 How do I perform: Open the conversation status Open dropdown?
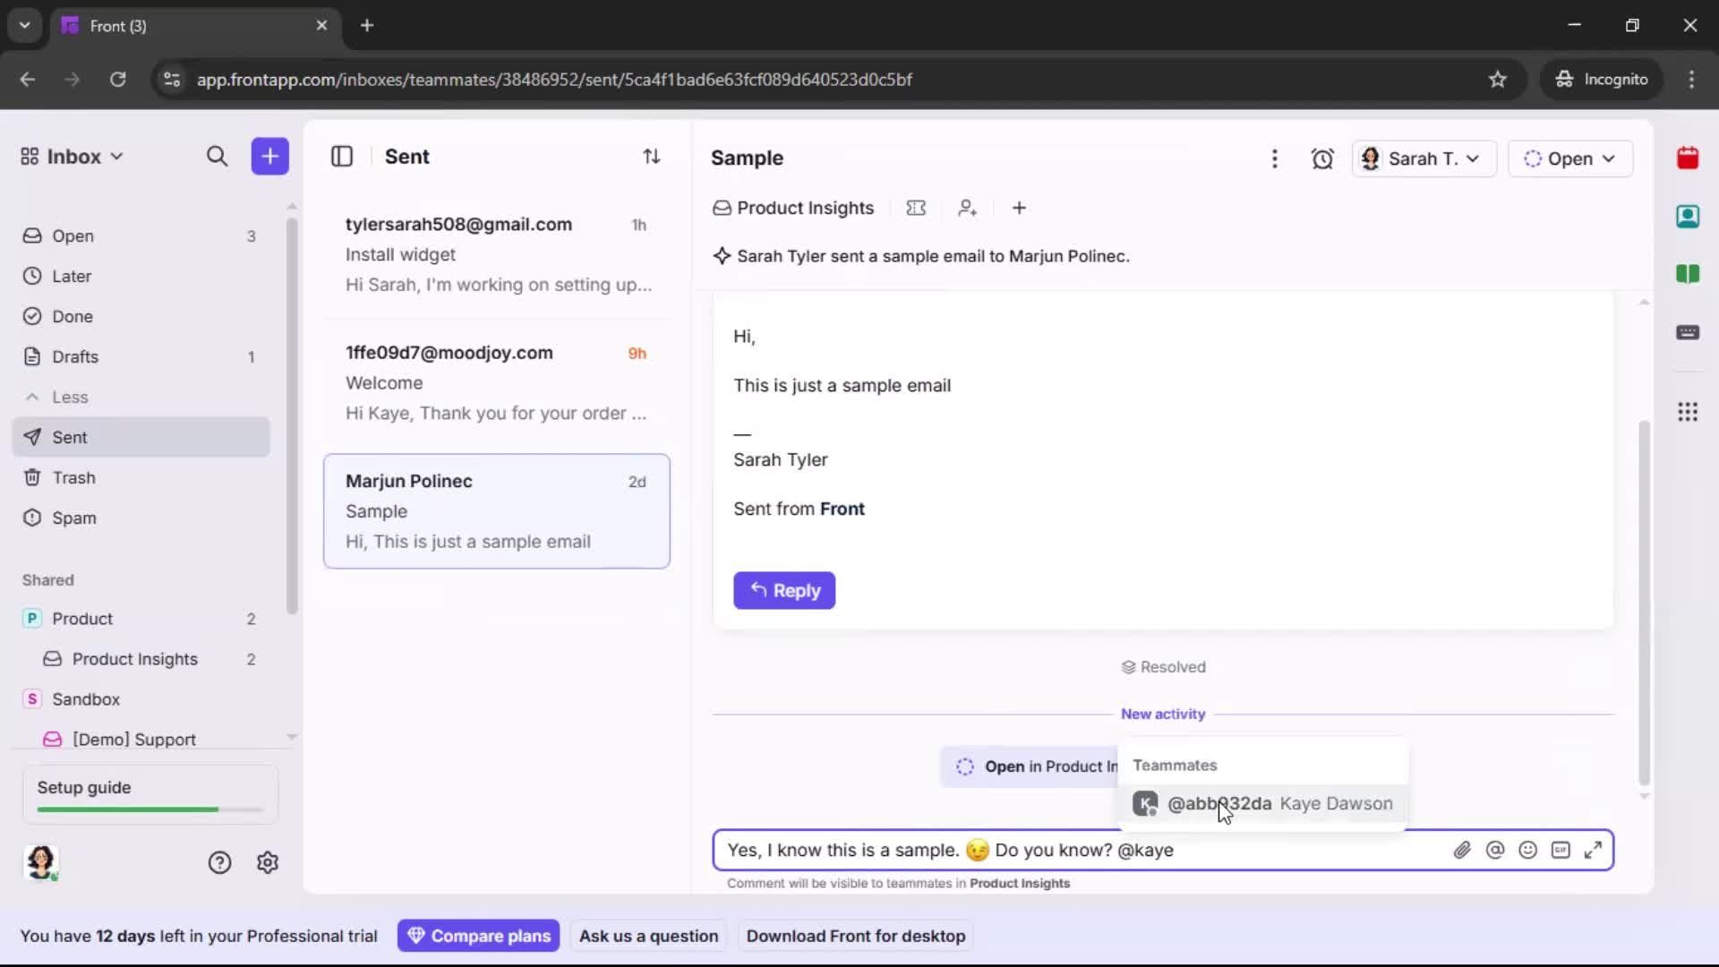1570,158
